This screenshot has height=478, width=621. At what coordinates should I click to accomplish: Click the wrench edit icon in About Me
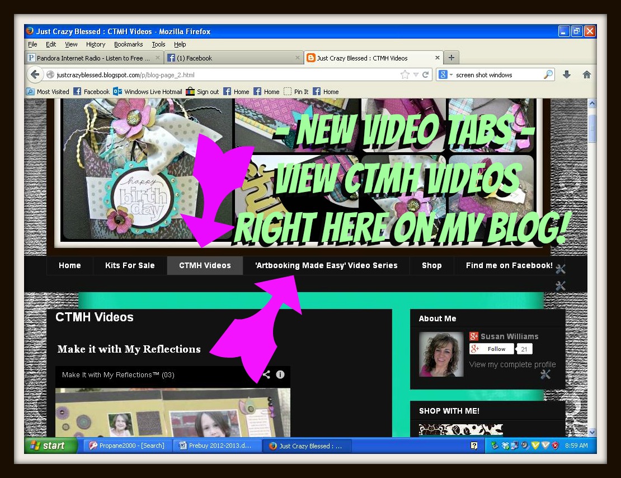(x=545, y=374)
